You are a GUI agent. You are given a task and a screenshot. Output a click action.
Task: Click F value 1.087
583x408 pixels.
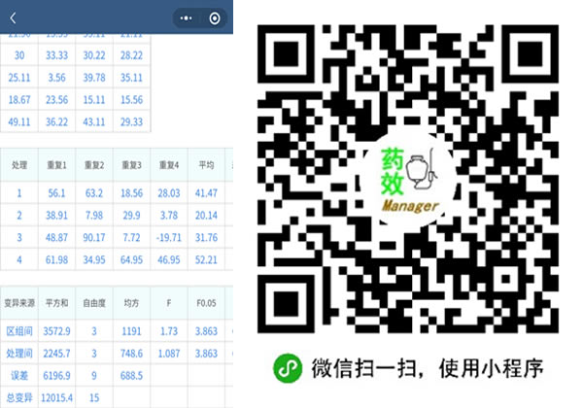tap(169, 354)
